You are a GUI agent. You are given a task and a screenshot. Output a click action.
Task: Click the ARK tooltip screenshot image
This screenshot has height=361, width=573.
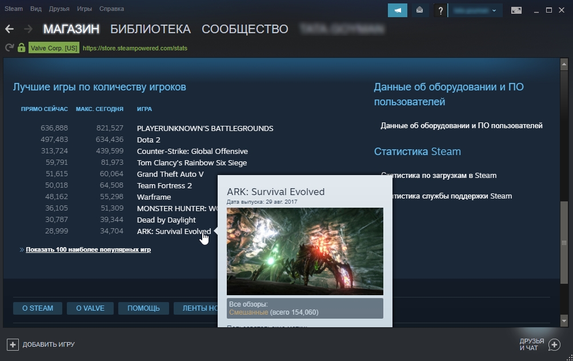pos(304,251)
